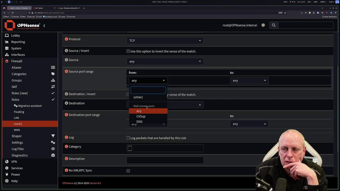Screen dimensions: 340x191
Task: Open the search magnifier icon in header
Action: pyautogui.click(x=274, y=25)
